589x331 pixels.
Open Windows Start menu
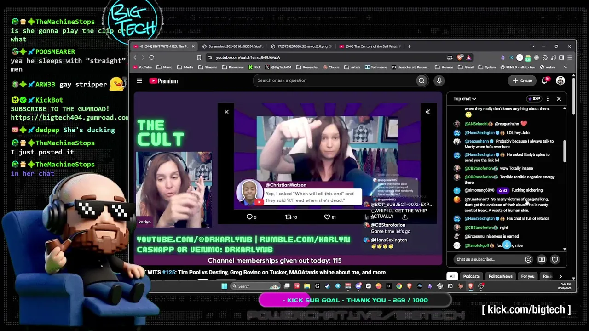tap(224, 286)
